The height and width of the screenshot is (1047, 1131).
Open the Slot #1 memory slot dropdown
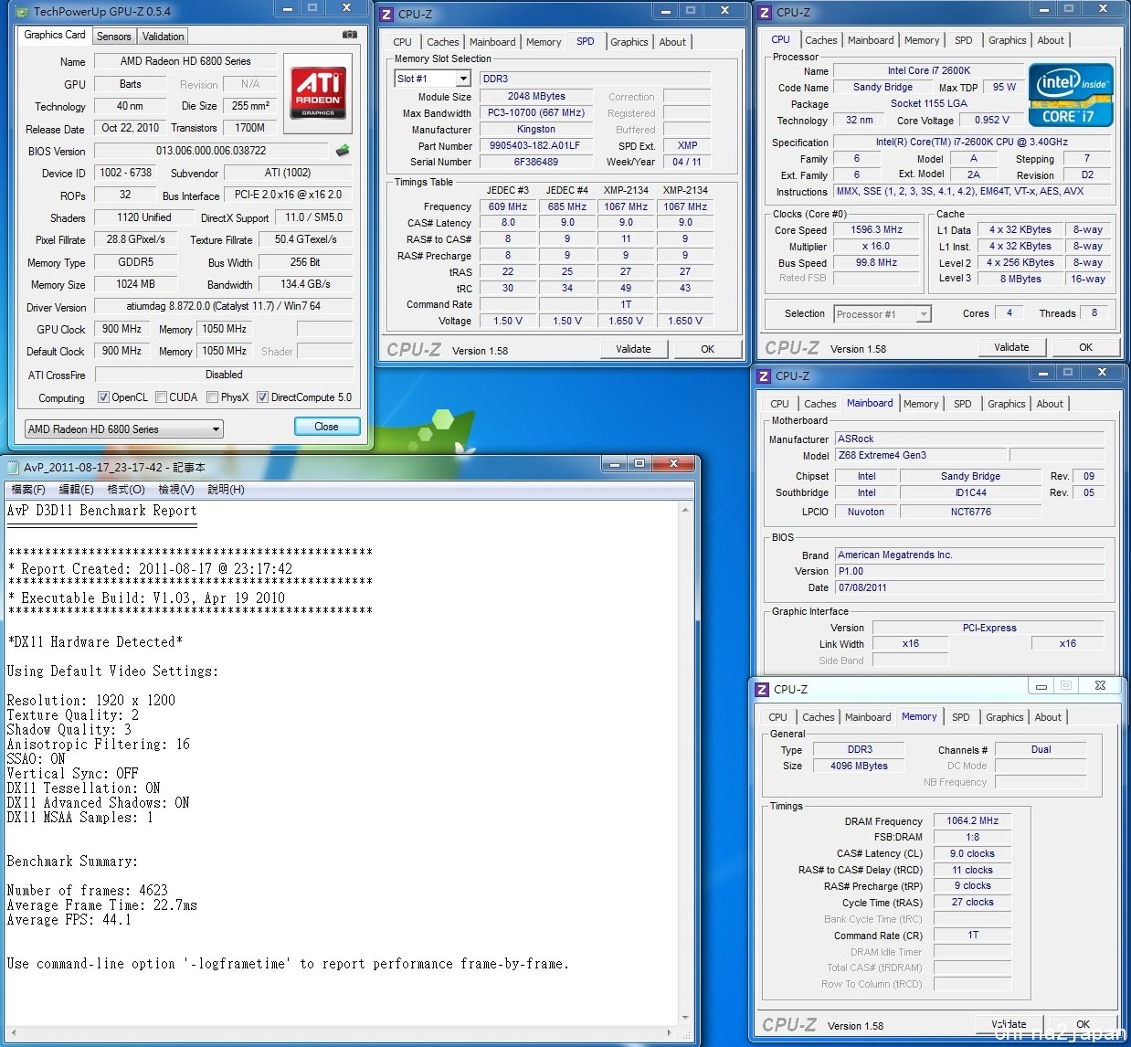pyautogui.click(x=432, y=79)
